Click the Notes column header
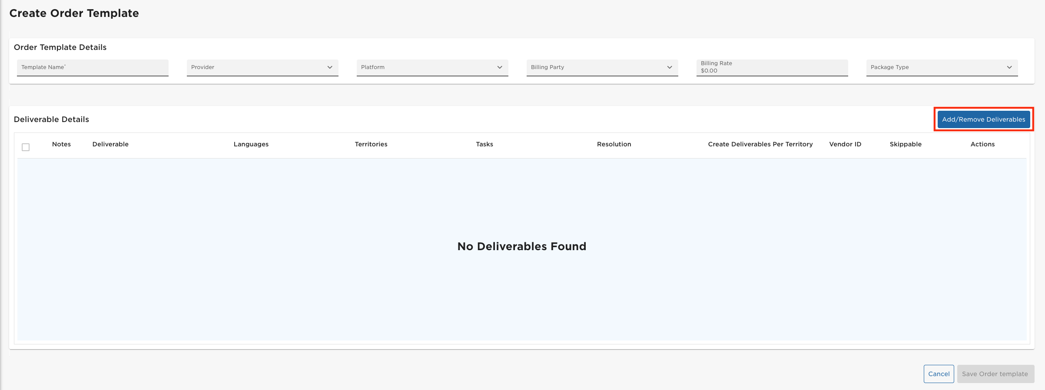 coord(61,144)
